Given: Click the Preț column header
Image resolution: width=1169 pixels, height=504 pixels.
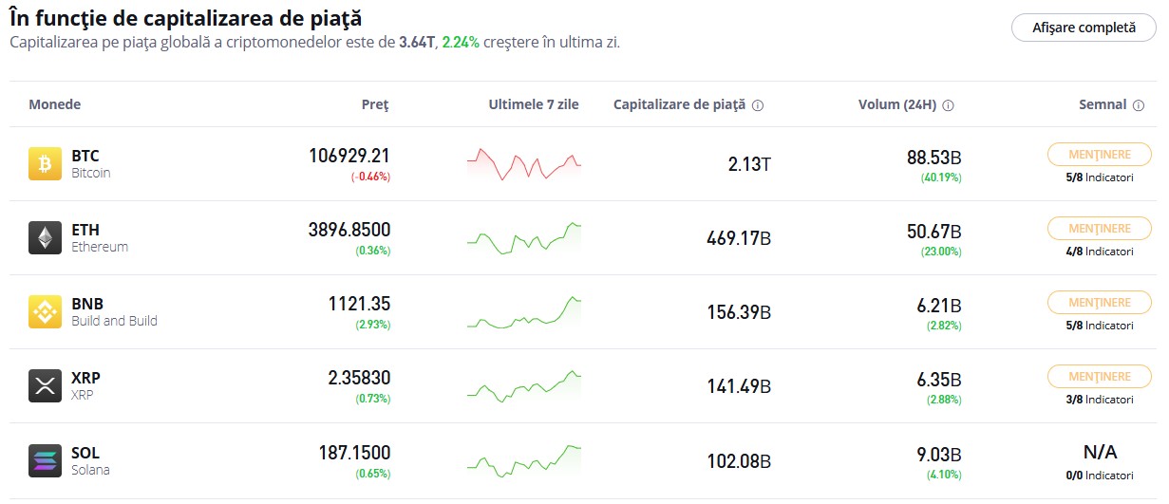Looking at the screenshot, I should pos(375,104).
